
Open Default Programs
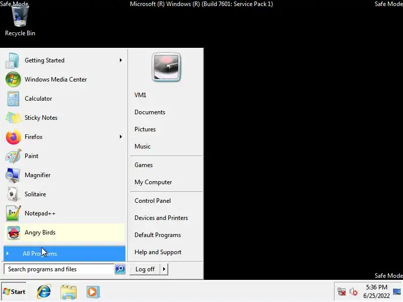(x=158, y=235)
